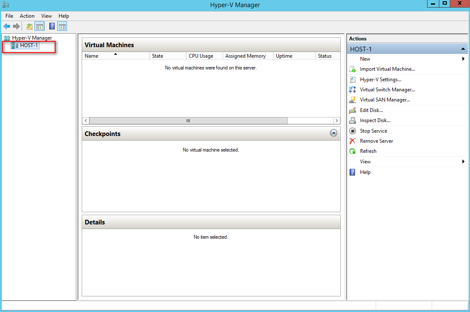Click the Virtual Machines pane heading
Viewport: 470px width, 312px height.
coord(109,45)
